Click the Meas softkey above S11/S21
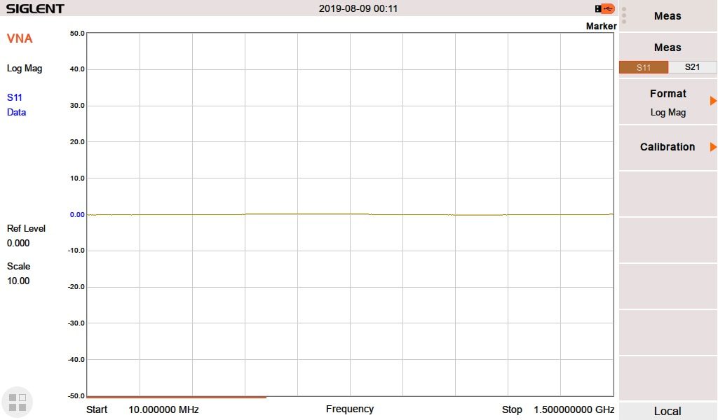The width and height of the screenshot is (718, 420). [x=668, y=48]
